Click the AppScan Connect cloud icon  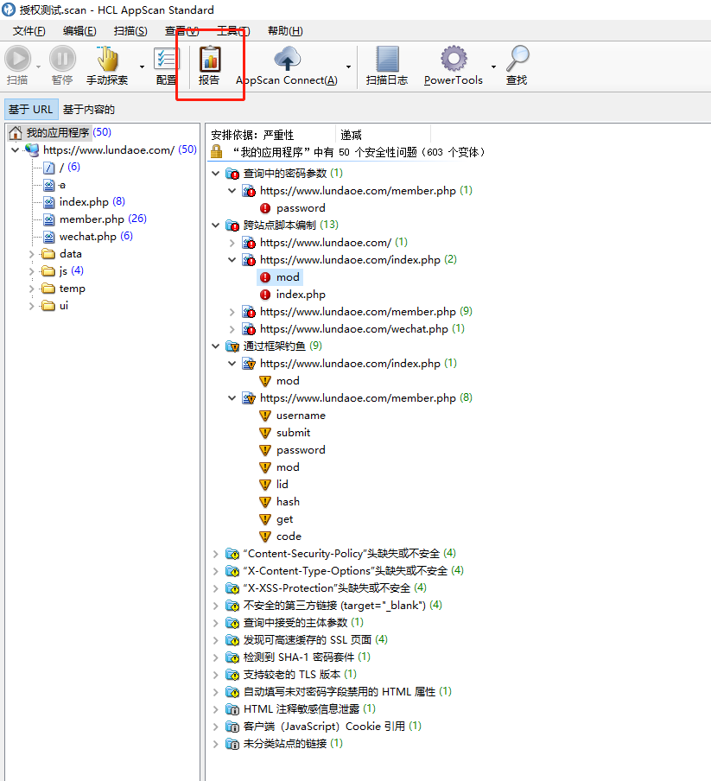tap(287, 59)
